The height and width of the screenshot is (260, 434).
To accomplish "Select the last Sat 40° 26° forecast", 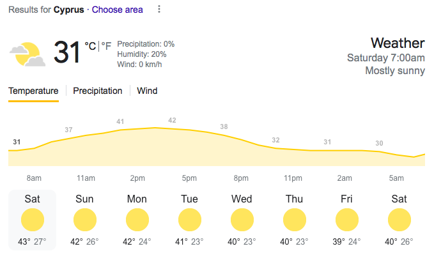I will tap(399, 220).
